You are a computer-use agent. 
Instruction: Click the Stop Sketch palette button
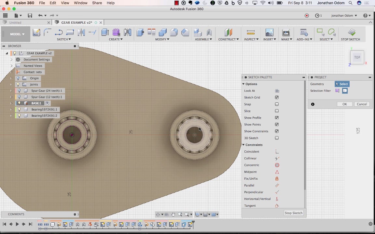pyautogui.click(x=293, y=213)
